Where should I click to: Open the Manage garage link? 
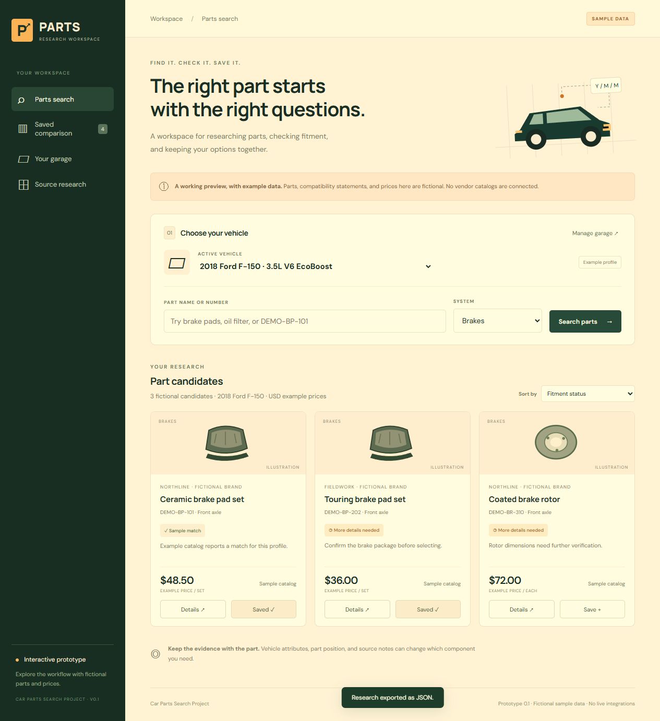coord(595,233)
